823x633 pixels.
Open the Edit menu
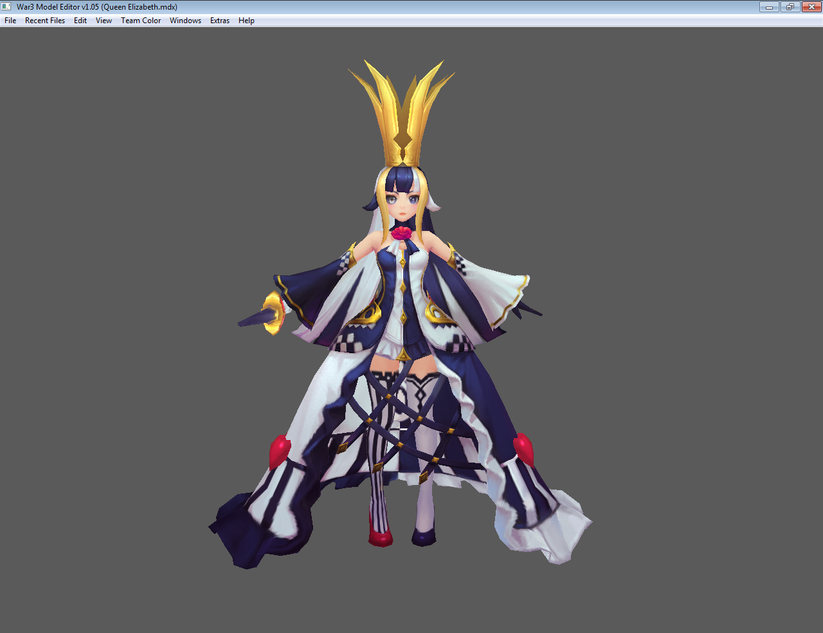[80, 21]
